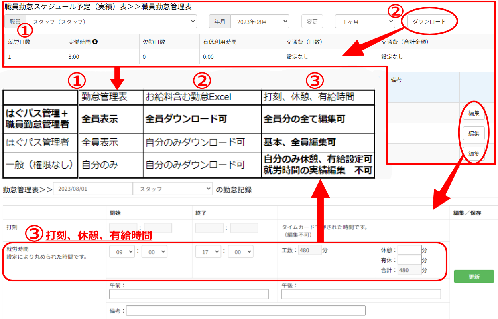Click the info icon beside 実働時間
This screenshot has height=319, width=498.
tap(95, 42)
